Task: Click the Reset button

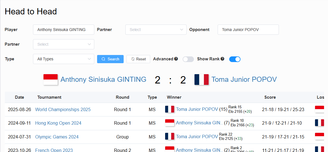Action: pos(138,59)
